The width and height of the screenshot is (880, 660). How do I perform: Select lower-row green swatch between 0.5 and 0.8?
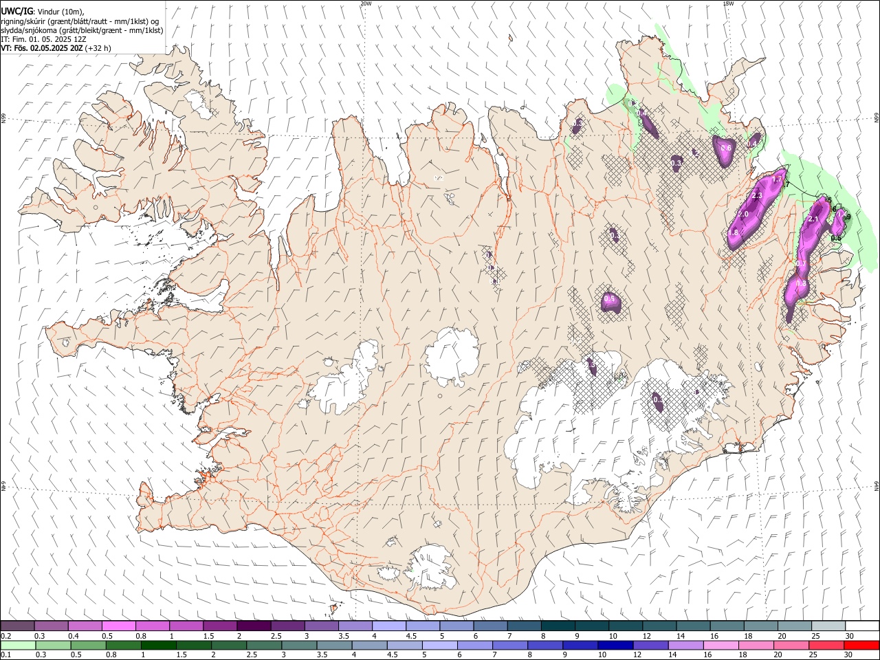click(88, 646)
